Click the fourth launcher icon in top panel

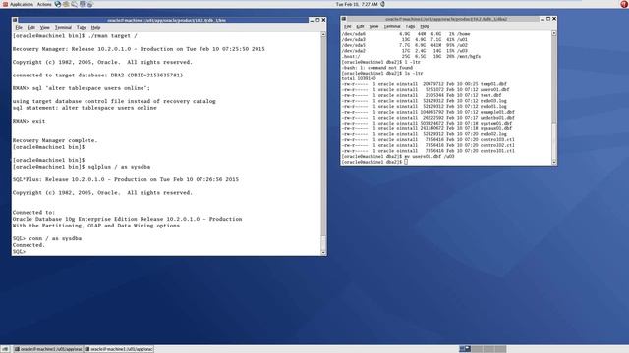click(82, 4)
